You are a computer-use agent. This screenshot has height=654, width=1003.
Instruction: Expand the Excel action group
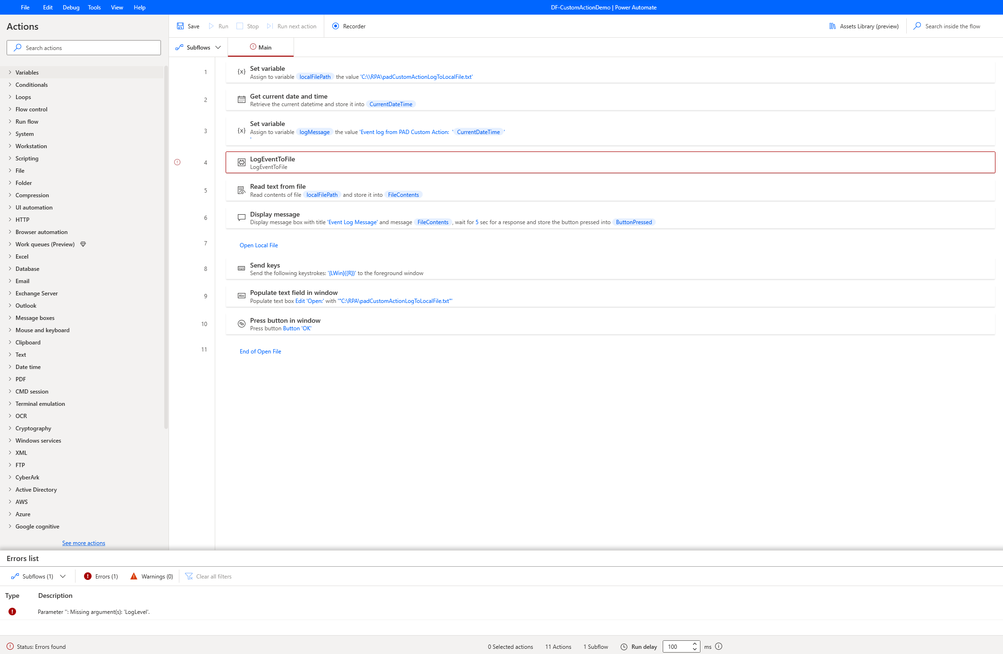coord(10,256)
